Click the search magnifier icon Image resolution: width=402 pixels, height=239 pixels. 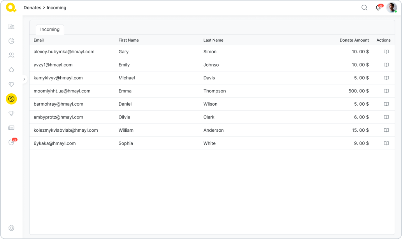click(364, 7)
